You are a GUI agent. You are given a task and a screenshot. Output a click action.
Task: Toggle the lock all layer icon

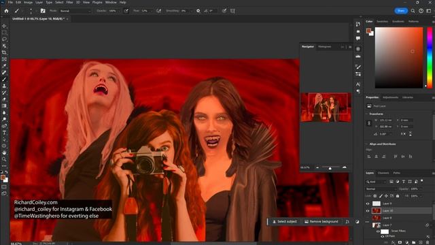coord(398,196)
